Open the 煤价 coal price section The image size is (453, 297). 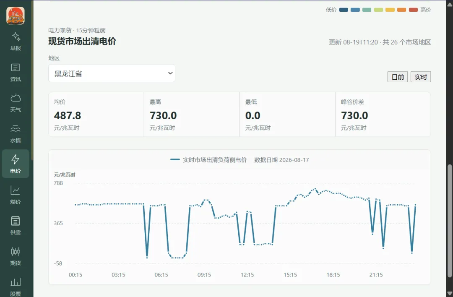[x=16, y=195]
